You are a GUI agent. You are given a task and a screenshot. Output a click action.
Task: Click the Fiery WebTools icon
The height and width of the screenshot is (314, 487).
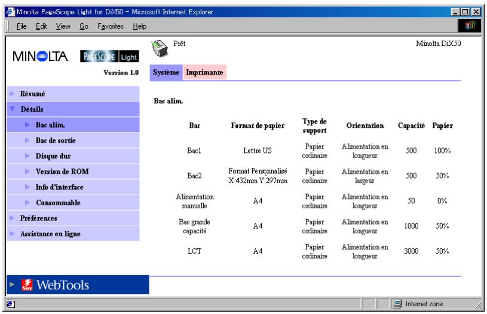(x=27, y=285)
